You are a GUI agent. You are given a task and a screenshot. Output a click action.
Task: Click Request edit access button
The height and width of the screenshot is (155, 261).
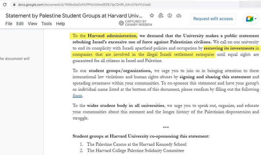(x=213, y=19)
